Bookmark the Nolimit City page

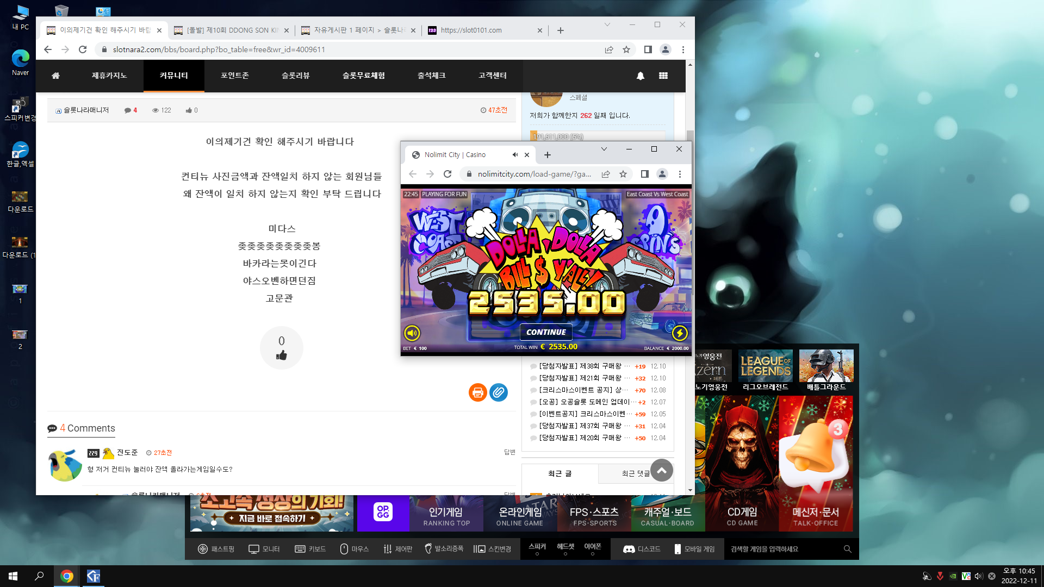point(623,174)
